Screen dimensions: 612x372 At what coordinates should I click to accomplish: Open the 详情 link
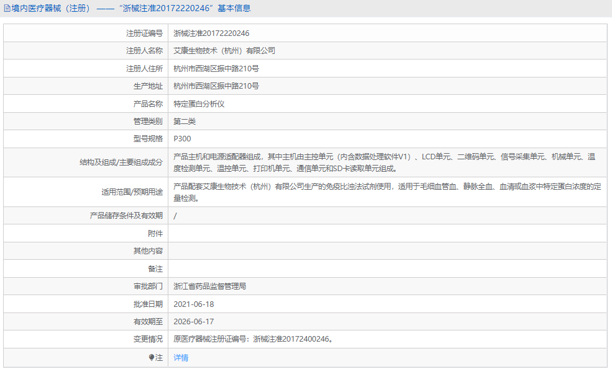pyautogui.click(x=180, y=358)
